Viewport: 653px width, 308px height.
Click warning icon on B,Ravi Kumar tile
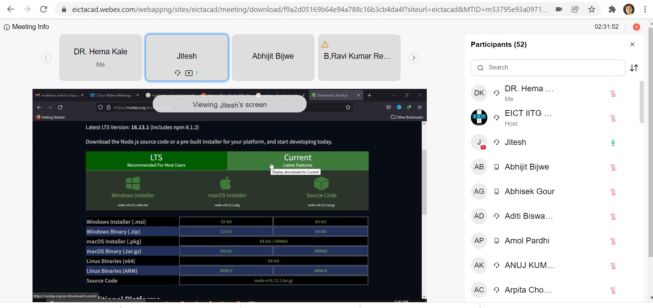(325, 44)
